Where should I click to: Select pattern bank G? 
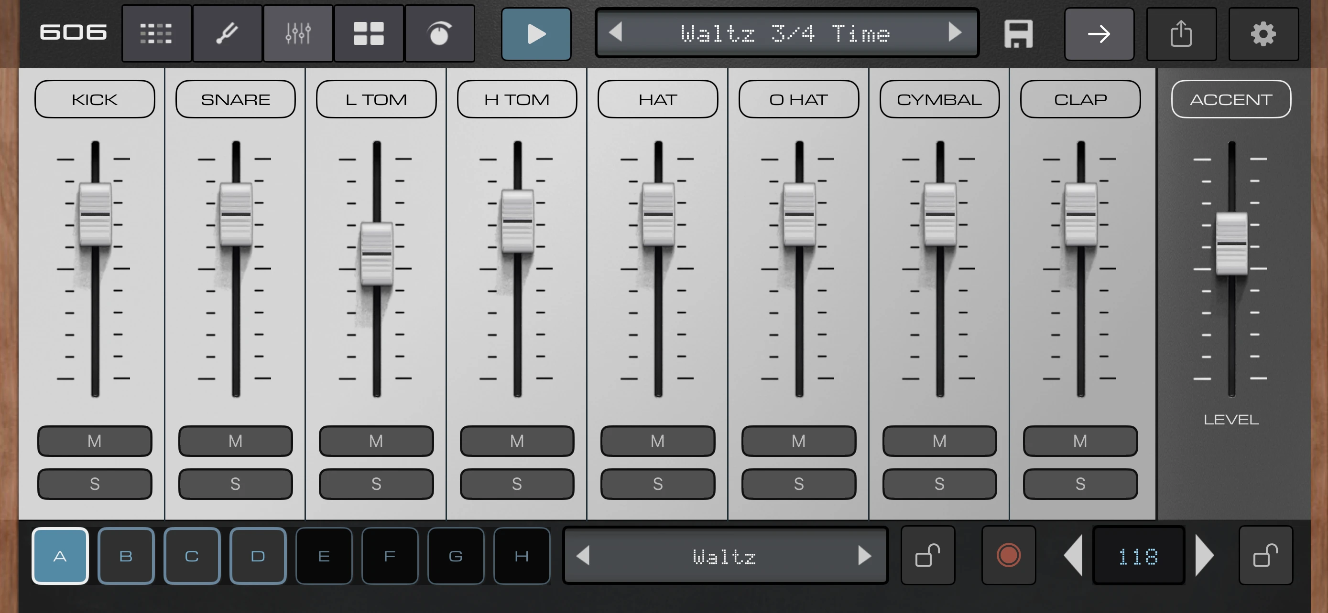click(456, 556)
